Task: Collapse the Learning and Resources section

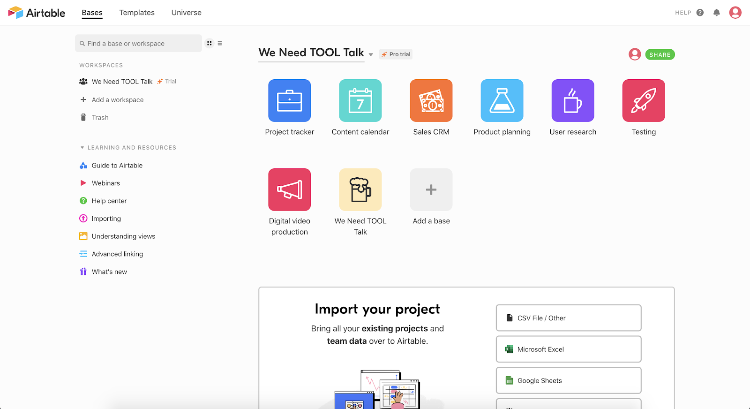Action: point(82,148)
